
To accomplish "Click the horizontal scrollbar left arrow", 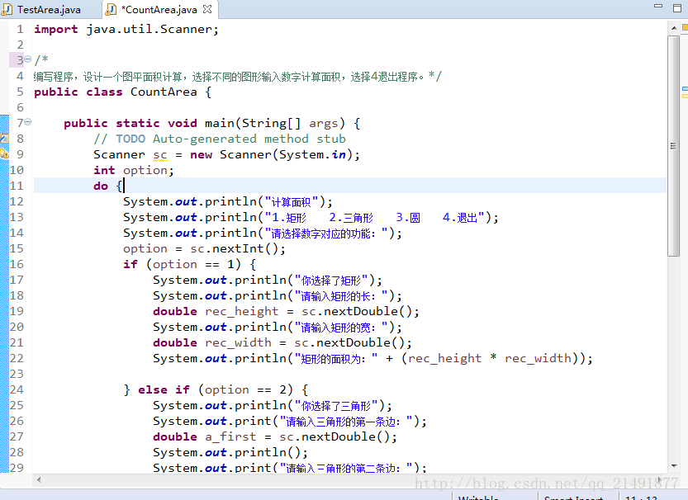I will click(x=39, y=480).
